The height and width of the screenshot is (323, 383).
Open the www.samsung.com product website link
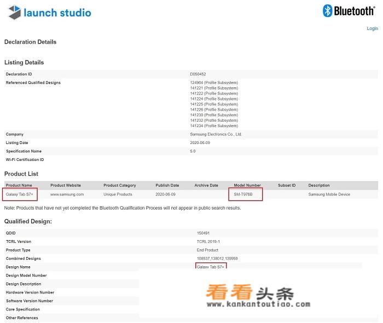(67, 194)
